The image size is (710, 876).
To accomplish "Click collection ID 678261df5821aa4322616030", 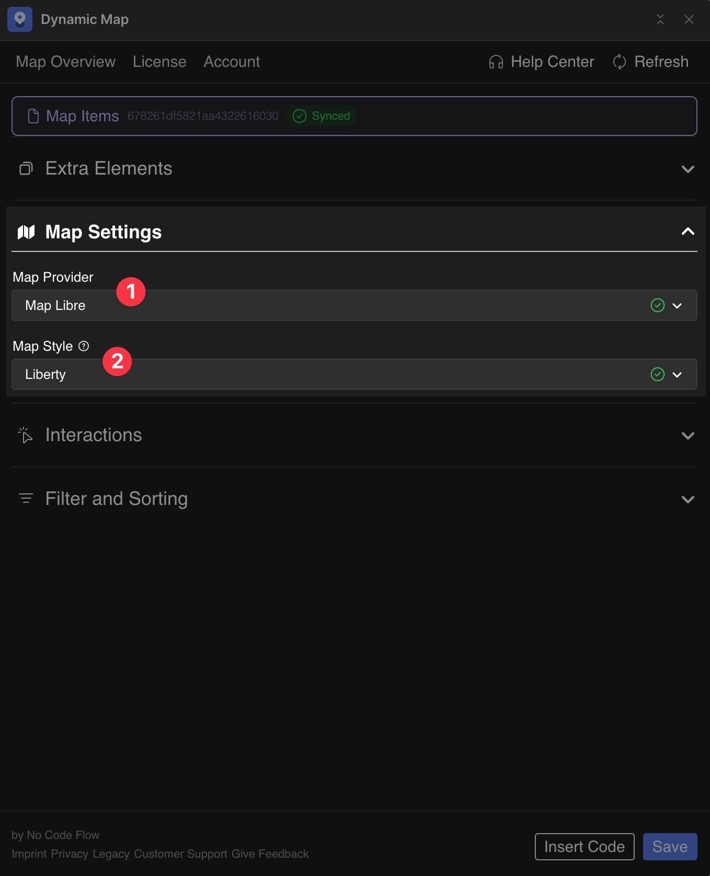I will pos(203,116).
